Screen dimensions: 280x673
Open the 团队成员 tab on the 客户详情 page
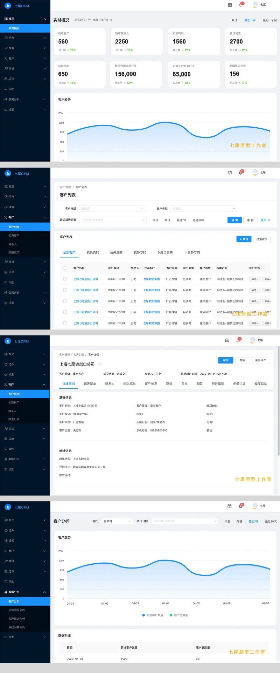click(129, 384)
